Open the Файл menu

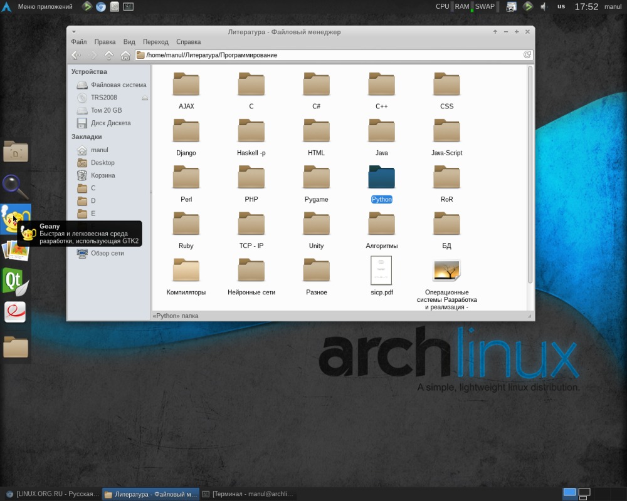(x=79, y=41)
